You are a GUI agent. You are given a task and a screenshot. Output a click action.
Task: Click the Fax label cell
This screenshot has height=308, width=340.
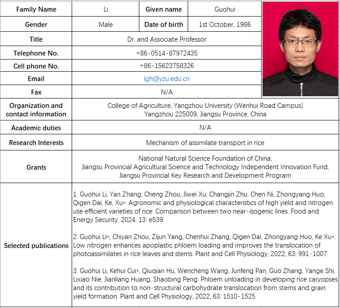tap(36, 92)
